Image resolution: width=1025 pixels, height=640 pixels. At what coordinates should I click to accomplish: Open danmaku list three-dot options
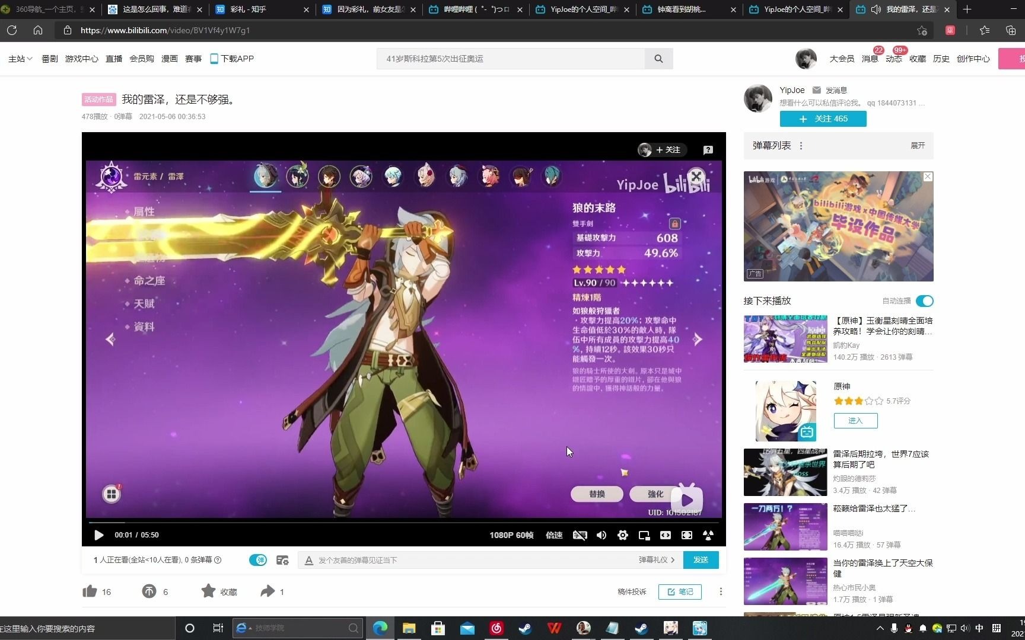click(x=801, y=146)
